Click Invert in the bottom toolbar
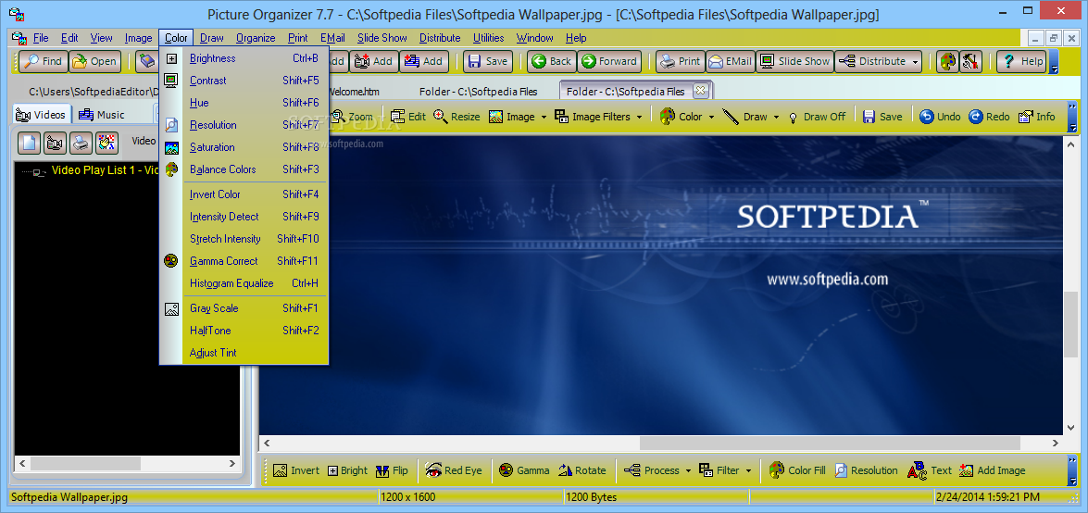The image size is (1088, 513). [x=296, y=470]
